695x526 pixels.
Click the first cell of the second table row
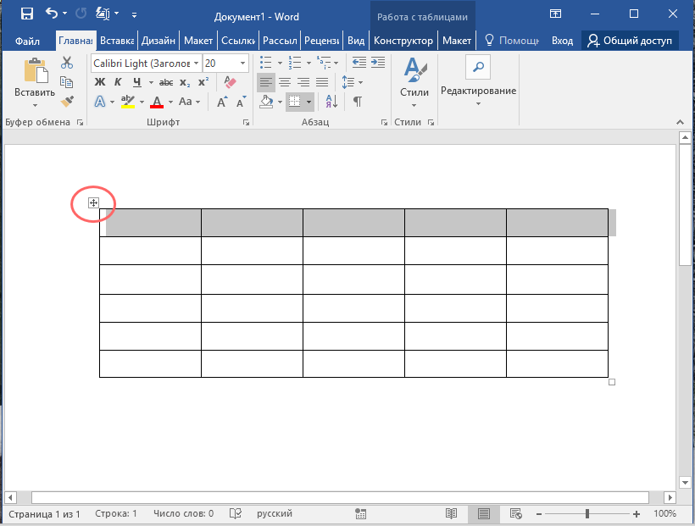coord(150,251)
